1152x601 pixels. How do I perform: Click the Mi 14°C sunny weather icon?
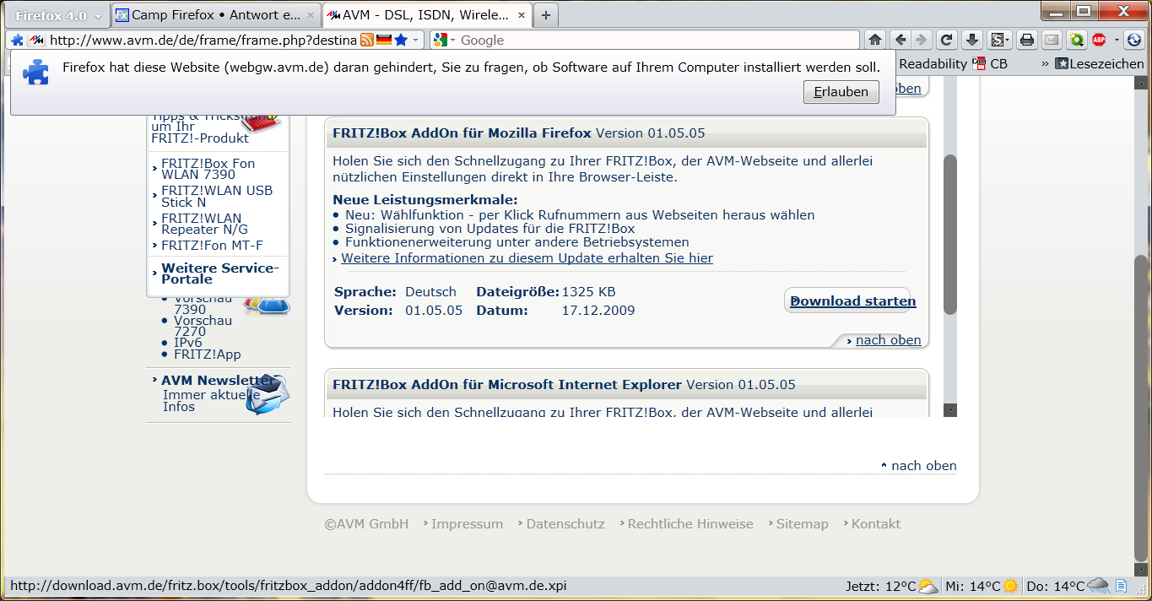pyautogui.click(x=1010, y=586)
